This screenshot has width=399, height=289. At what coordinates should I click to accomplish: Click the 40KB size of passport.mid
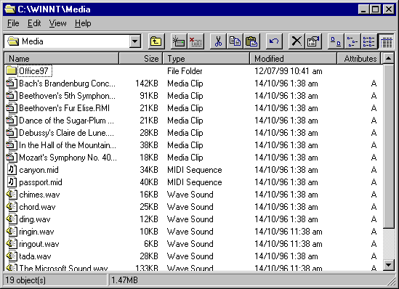(149, 182)
